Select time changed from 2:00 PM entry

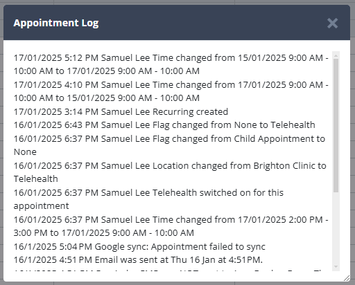pyautogui.click(x=171, y=226)
